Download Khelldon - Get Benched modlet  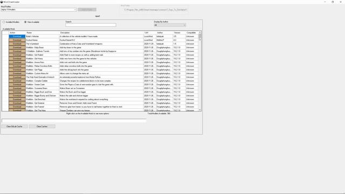click(x=17, y=99)
